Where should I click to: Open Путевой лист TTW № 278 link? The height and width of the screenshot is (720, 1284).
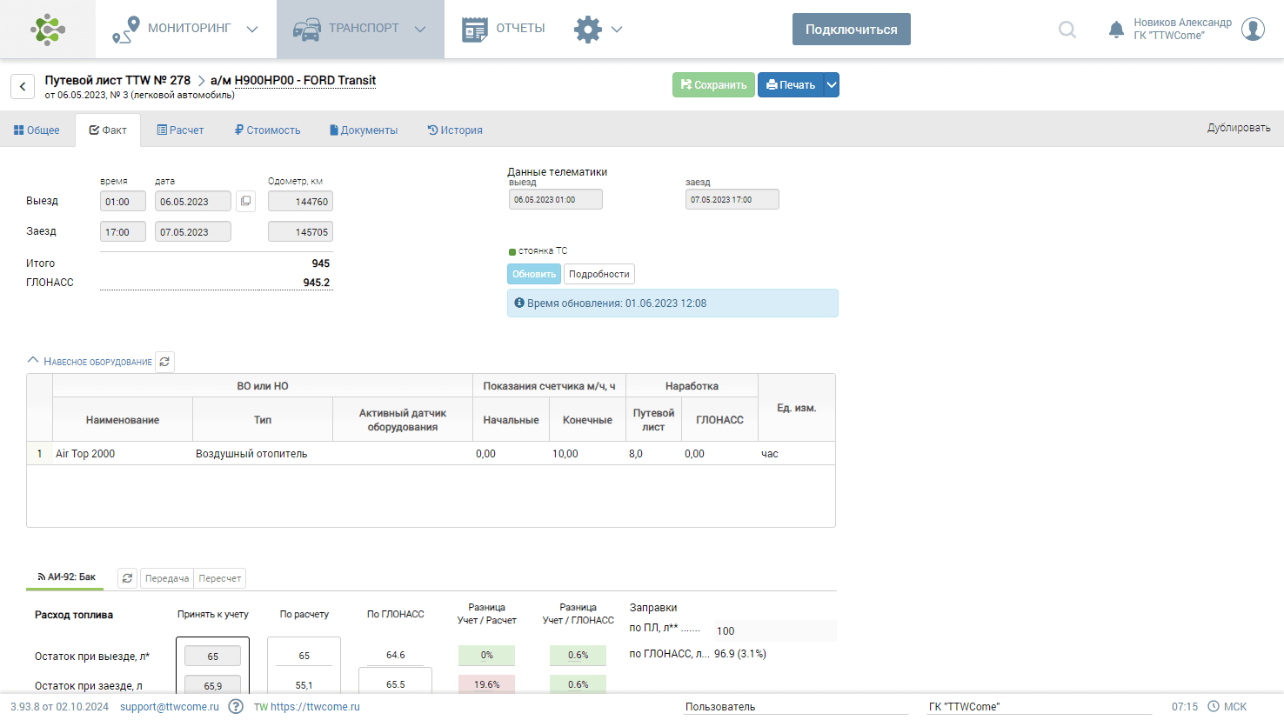tap(117, 80)
